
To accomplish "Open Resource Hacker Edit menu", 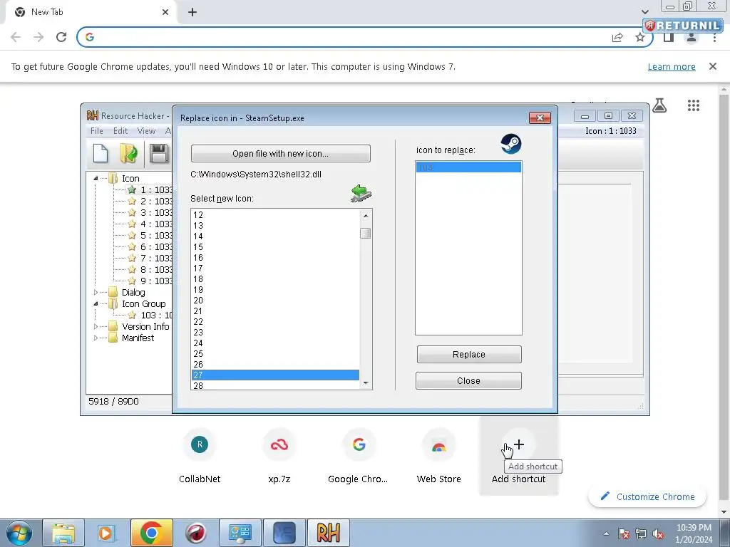I will point(120,131).
